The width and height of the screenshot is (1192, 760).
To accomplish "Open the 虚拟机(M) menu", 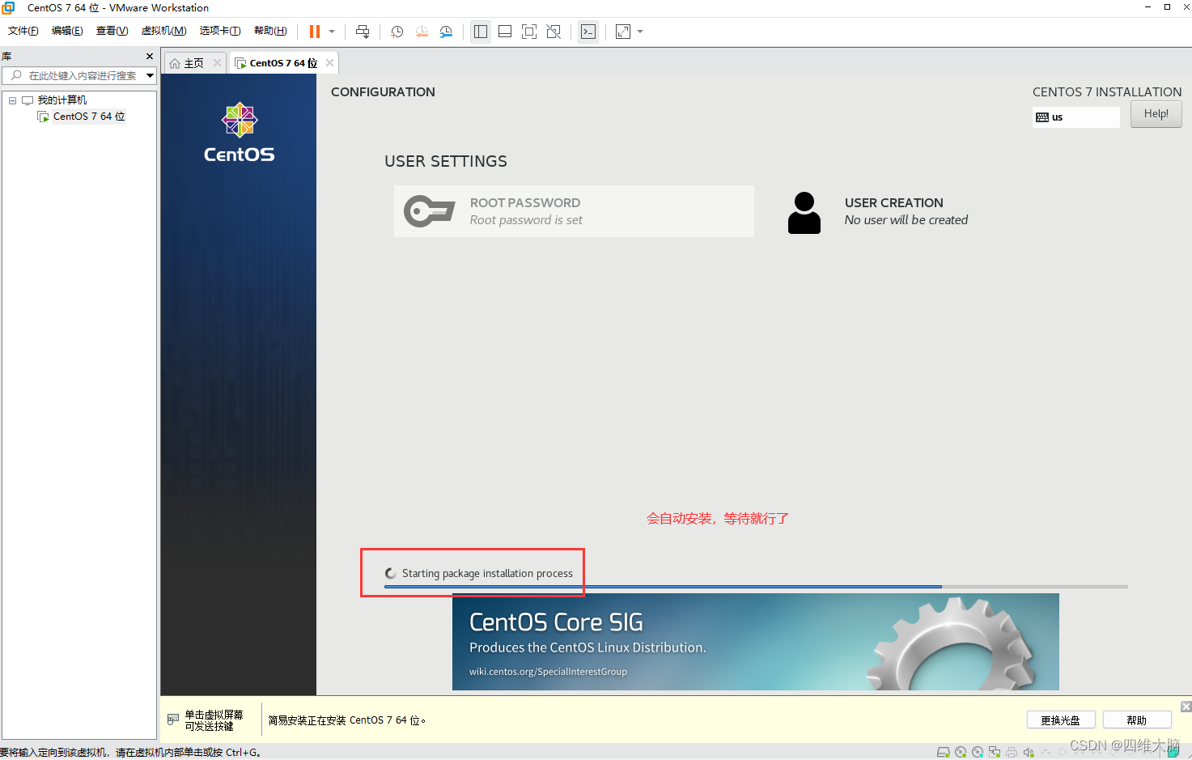I will 163,31.
